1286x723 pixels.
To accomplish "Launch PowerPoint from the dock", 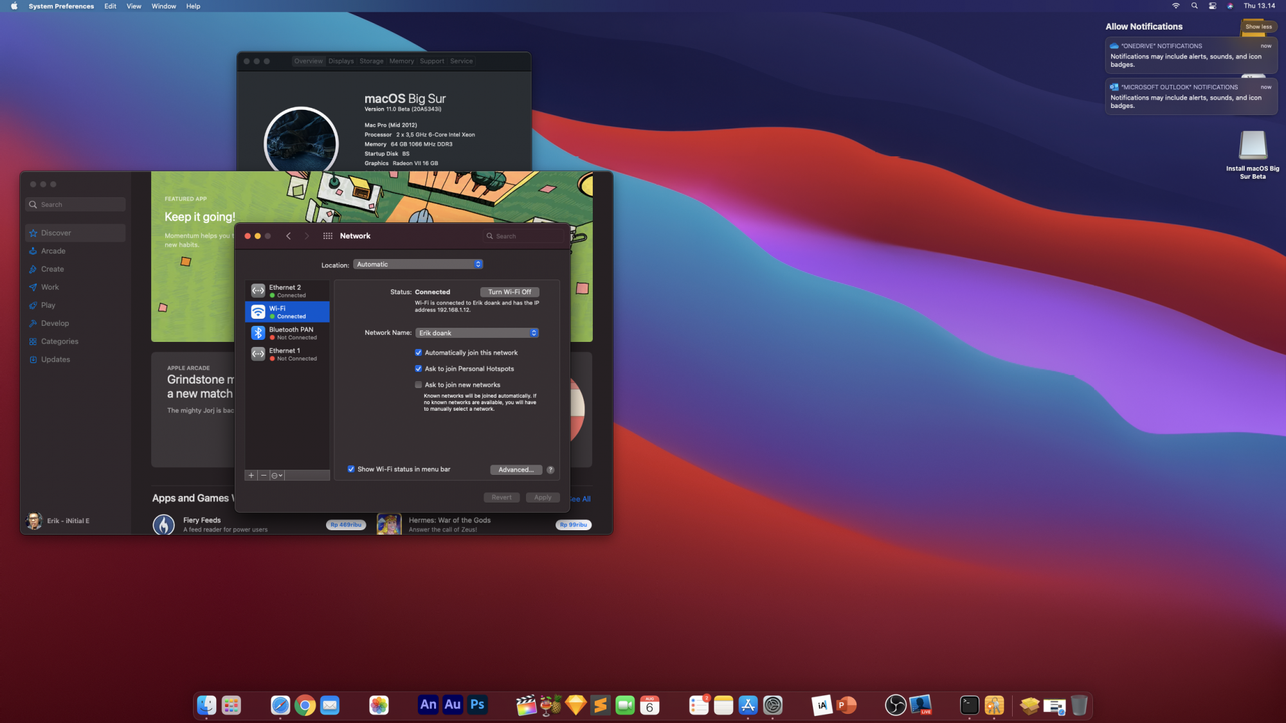I will (x=846, y=705).
